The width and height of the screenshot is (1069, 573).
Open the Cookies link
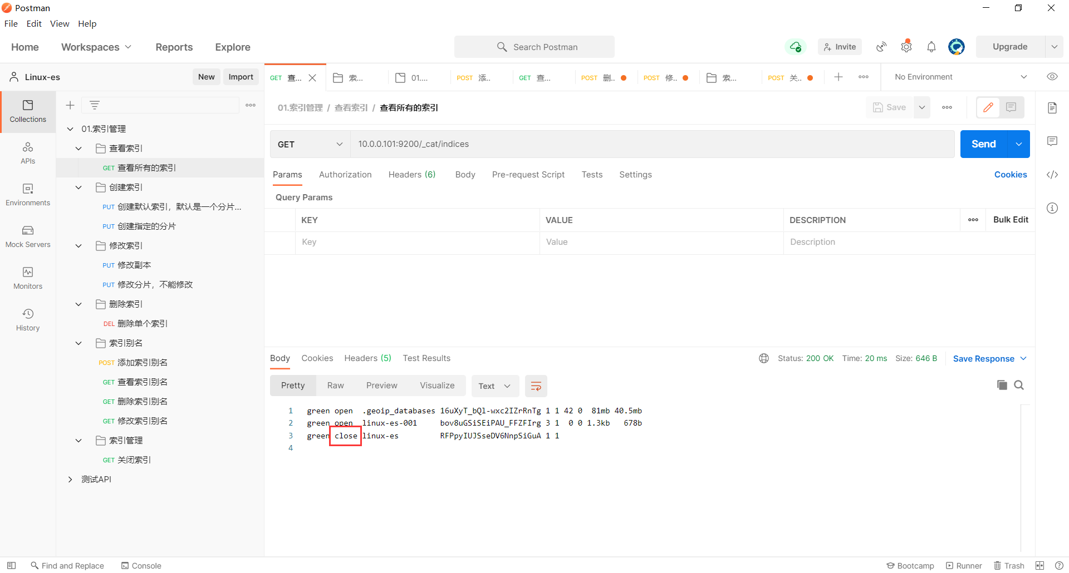1011,175
